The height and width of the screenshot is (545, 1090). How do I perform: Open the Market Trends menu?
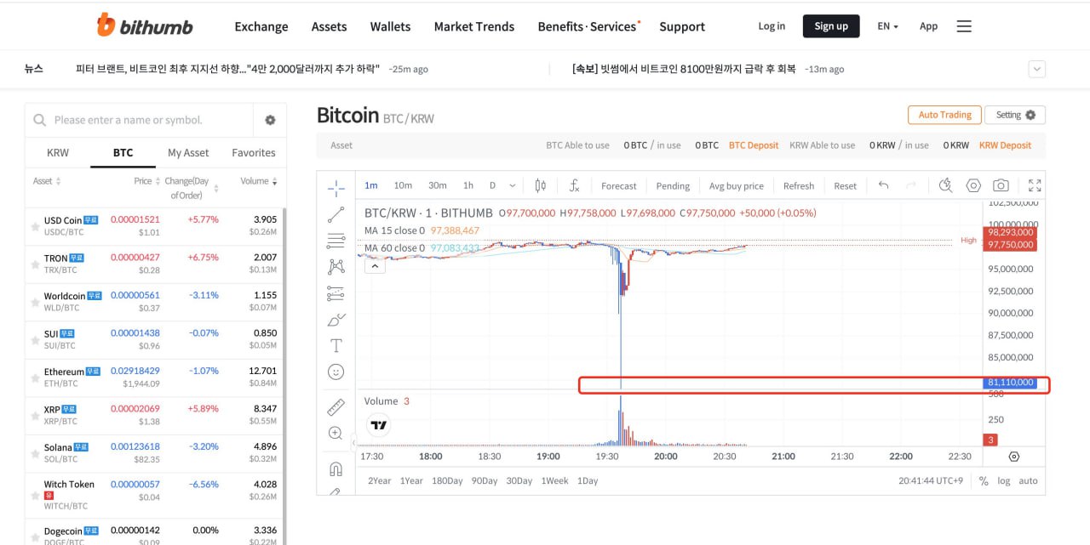click(x=473, y=26)
